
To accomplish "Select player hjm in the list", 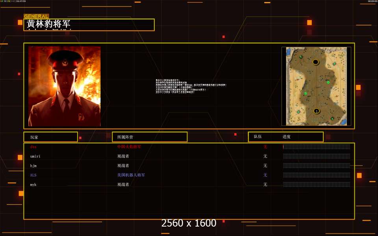I will [33, 166].
